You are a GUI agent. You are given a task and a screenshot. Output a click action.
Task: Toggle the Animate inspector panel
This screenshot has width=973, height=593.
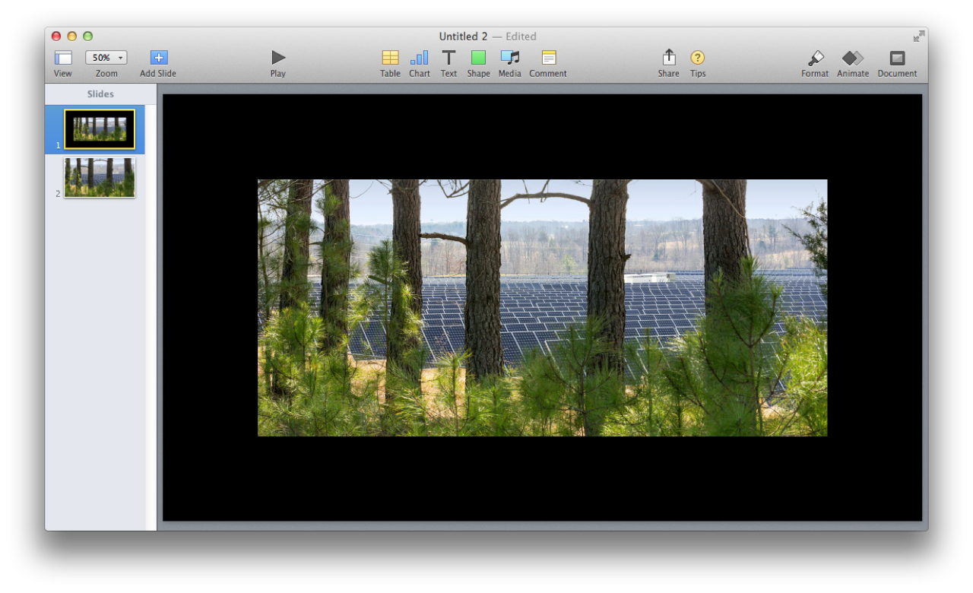[x=852, y=58]
